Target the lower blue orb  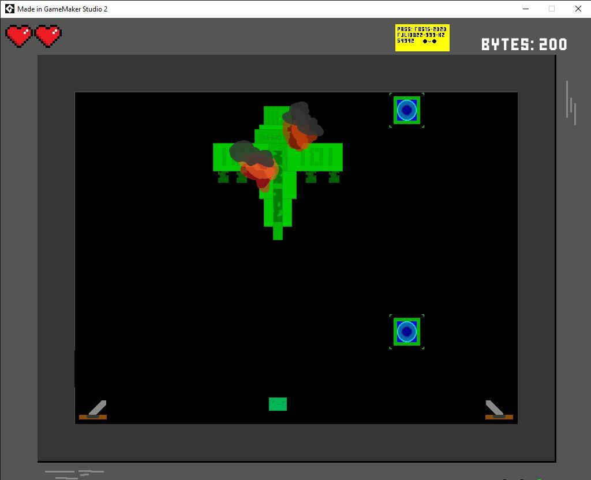(407, 332)
